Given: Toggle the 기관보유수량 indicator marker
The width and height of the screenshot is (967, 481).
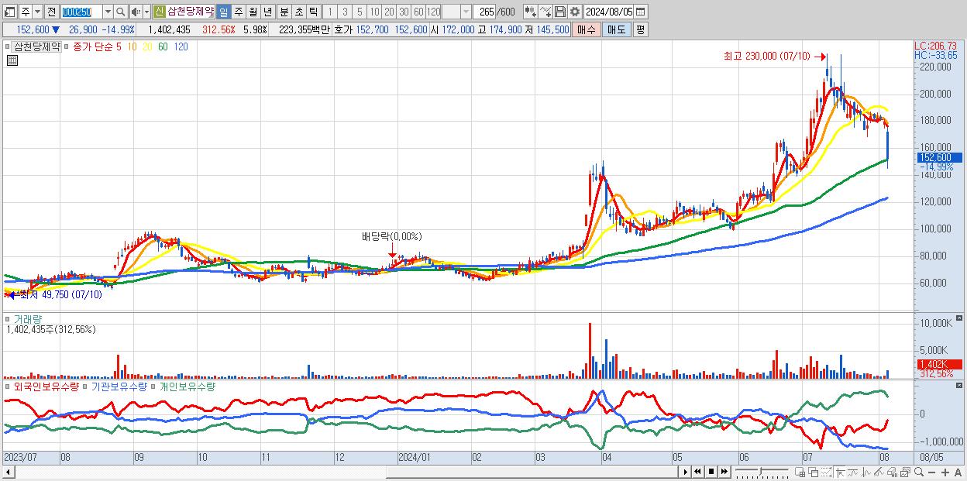Looking at the screenshot, I should pyautogui.click(x=86, y=386).
